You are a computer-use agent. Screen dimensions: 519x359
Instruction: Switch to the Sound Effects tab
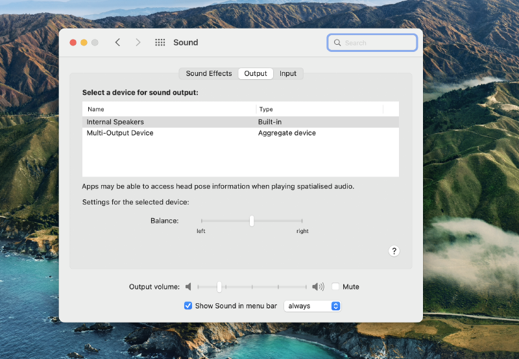(x=208, y=73)
